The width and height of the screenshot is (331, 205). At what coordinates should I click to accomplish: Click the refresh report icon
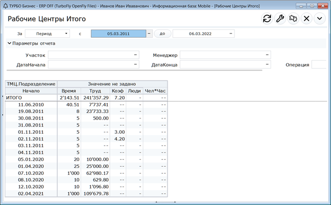click(267, 19)
